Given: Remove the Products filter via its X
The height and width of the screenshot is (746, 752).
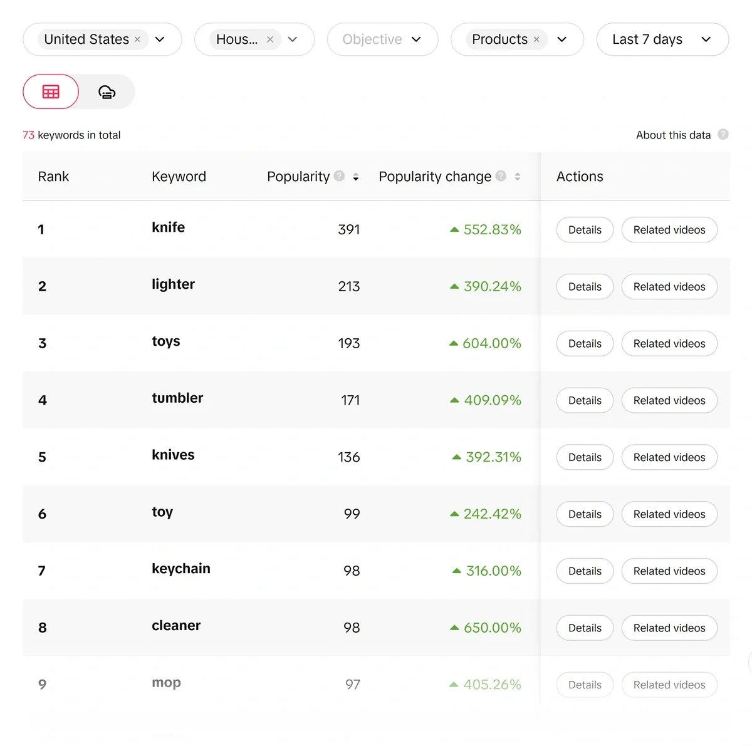Looking at the screenshot, I should 536,39.
